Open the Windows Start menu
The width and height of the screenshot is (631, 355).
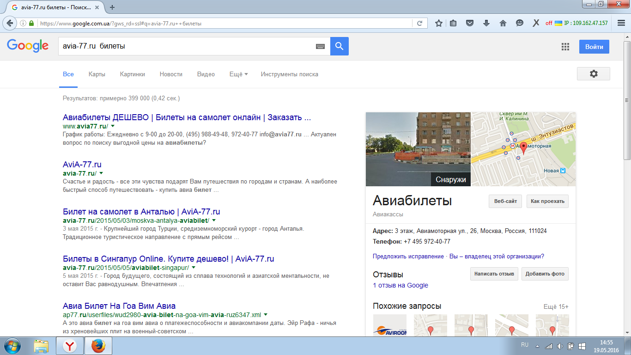12,346
